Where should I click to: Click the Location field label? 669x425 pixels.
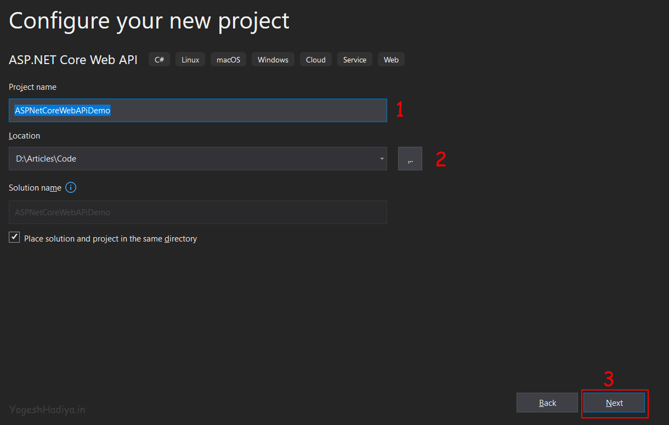(x=24, y=136)
